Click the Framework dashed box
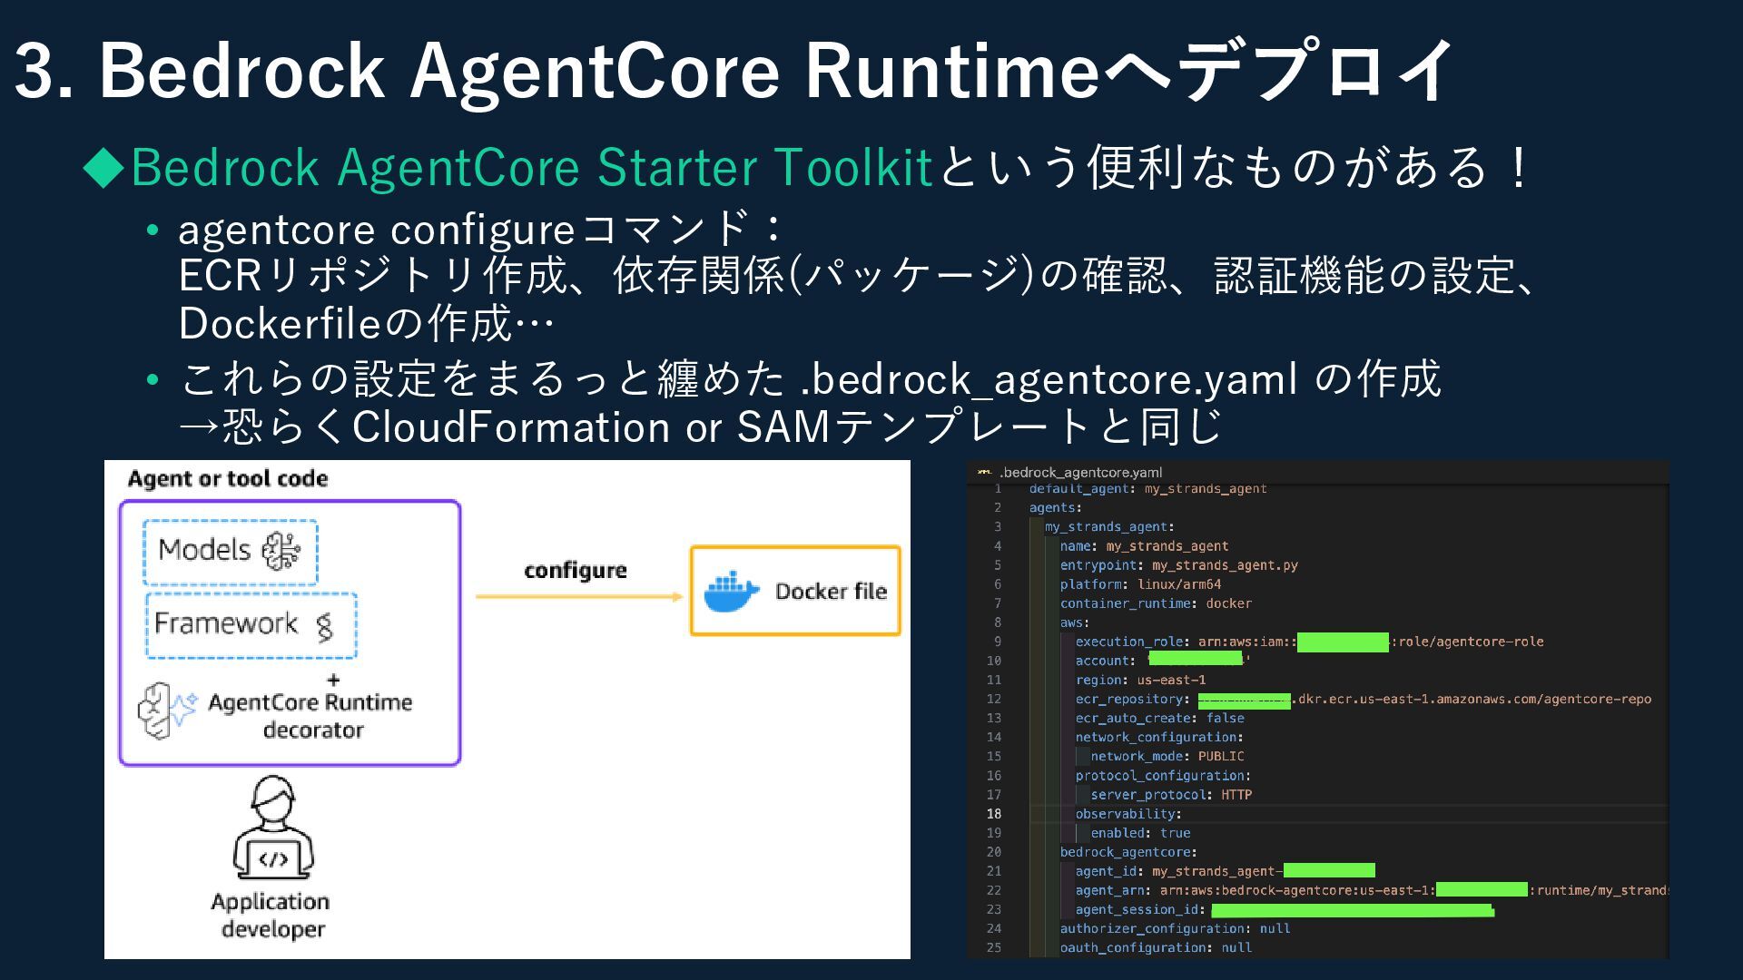Viewport: 1743px width, 980px height. [x=251, y=625]
